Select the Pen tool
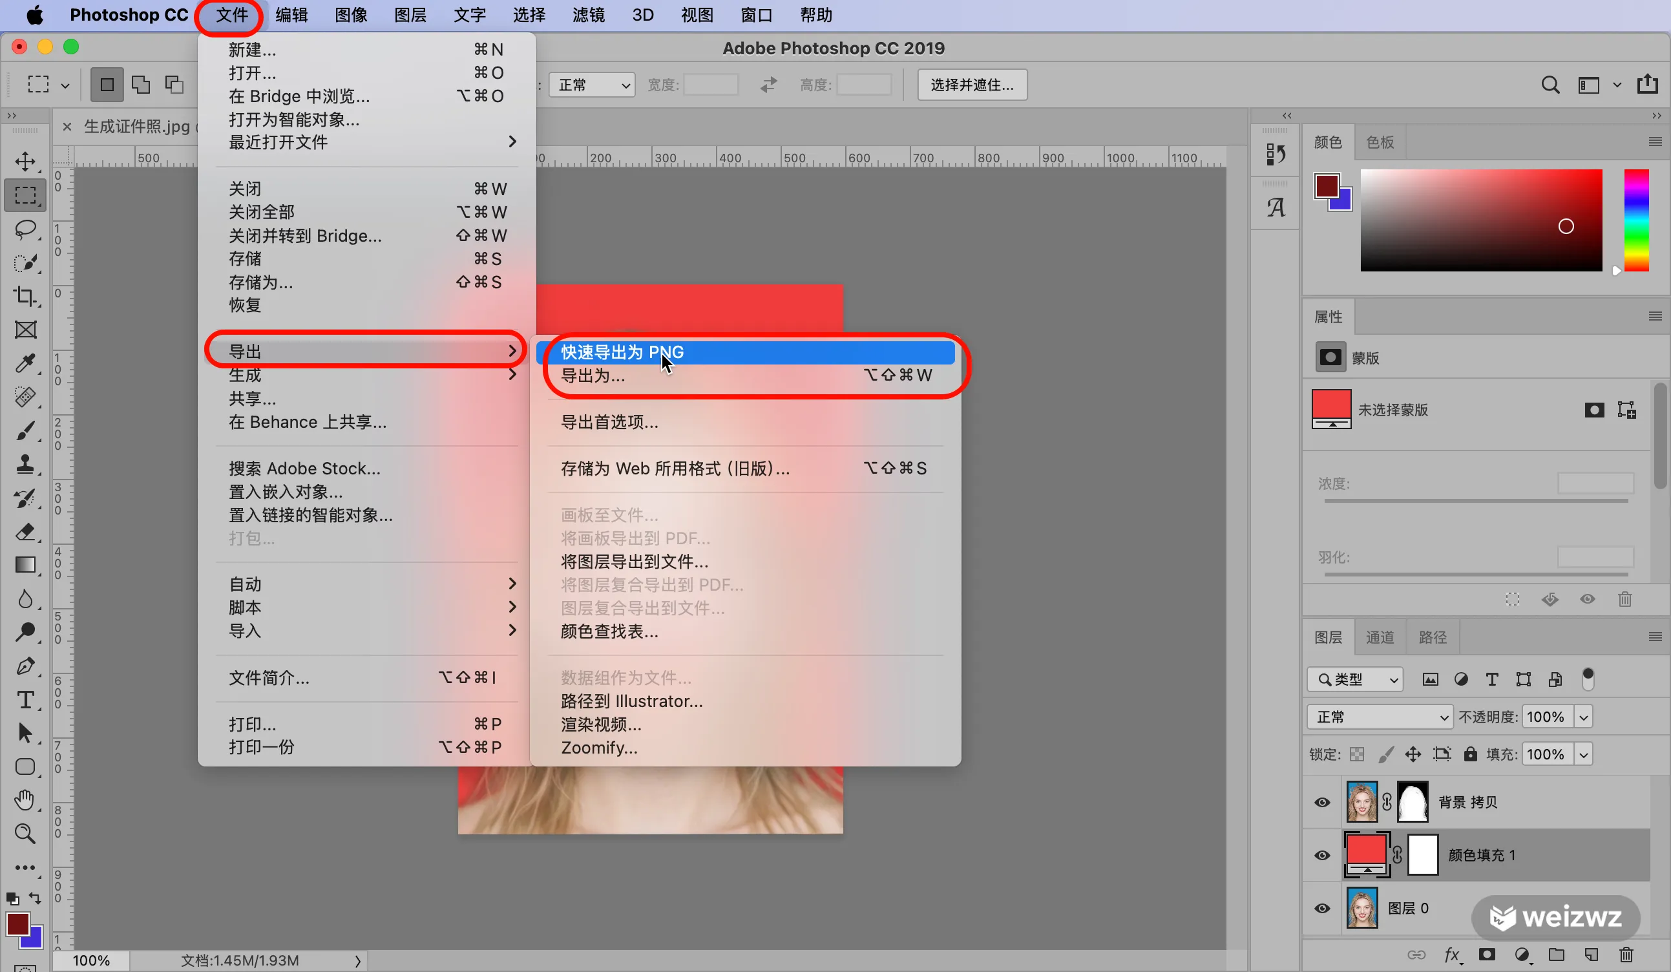Viewport: 1671px width, 972px height. coord(25,666)
